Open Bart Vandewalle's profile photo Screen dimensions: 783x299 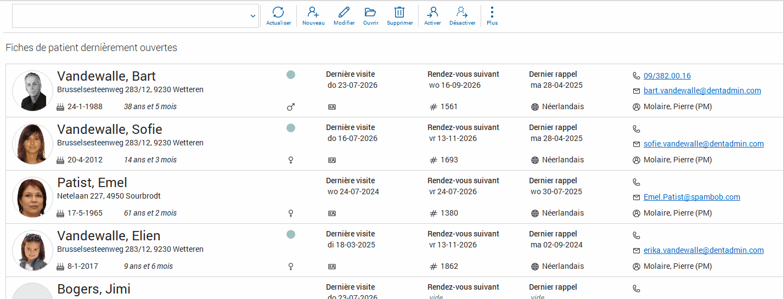click(x=32, y=91)
